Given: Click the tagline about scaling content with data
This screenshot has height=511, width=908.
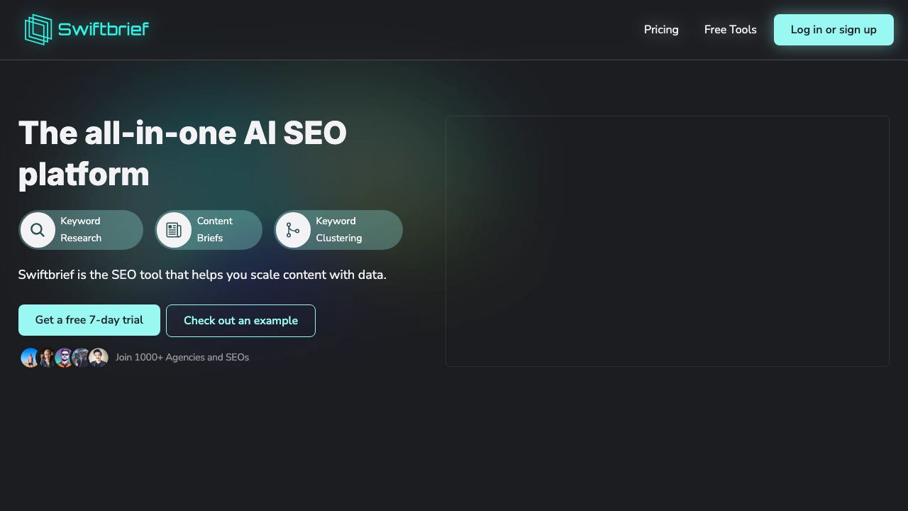Looking at the screenshot, I should pos(202,275).
